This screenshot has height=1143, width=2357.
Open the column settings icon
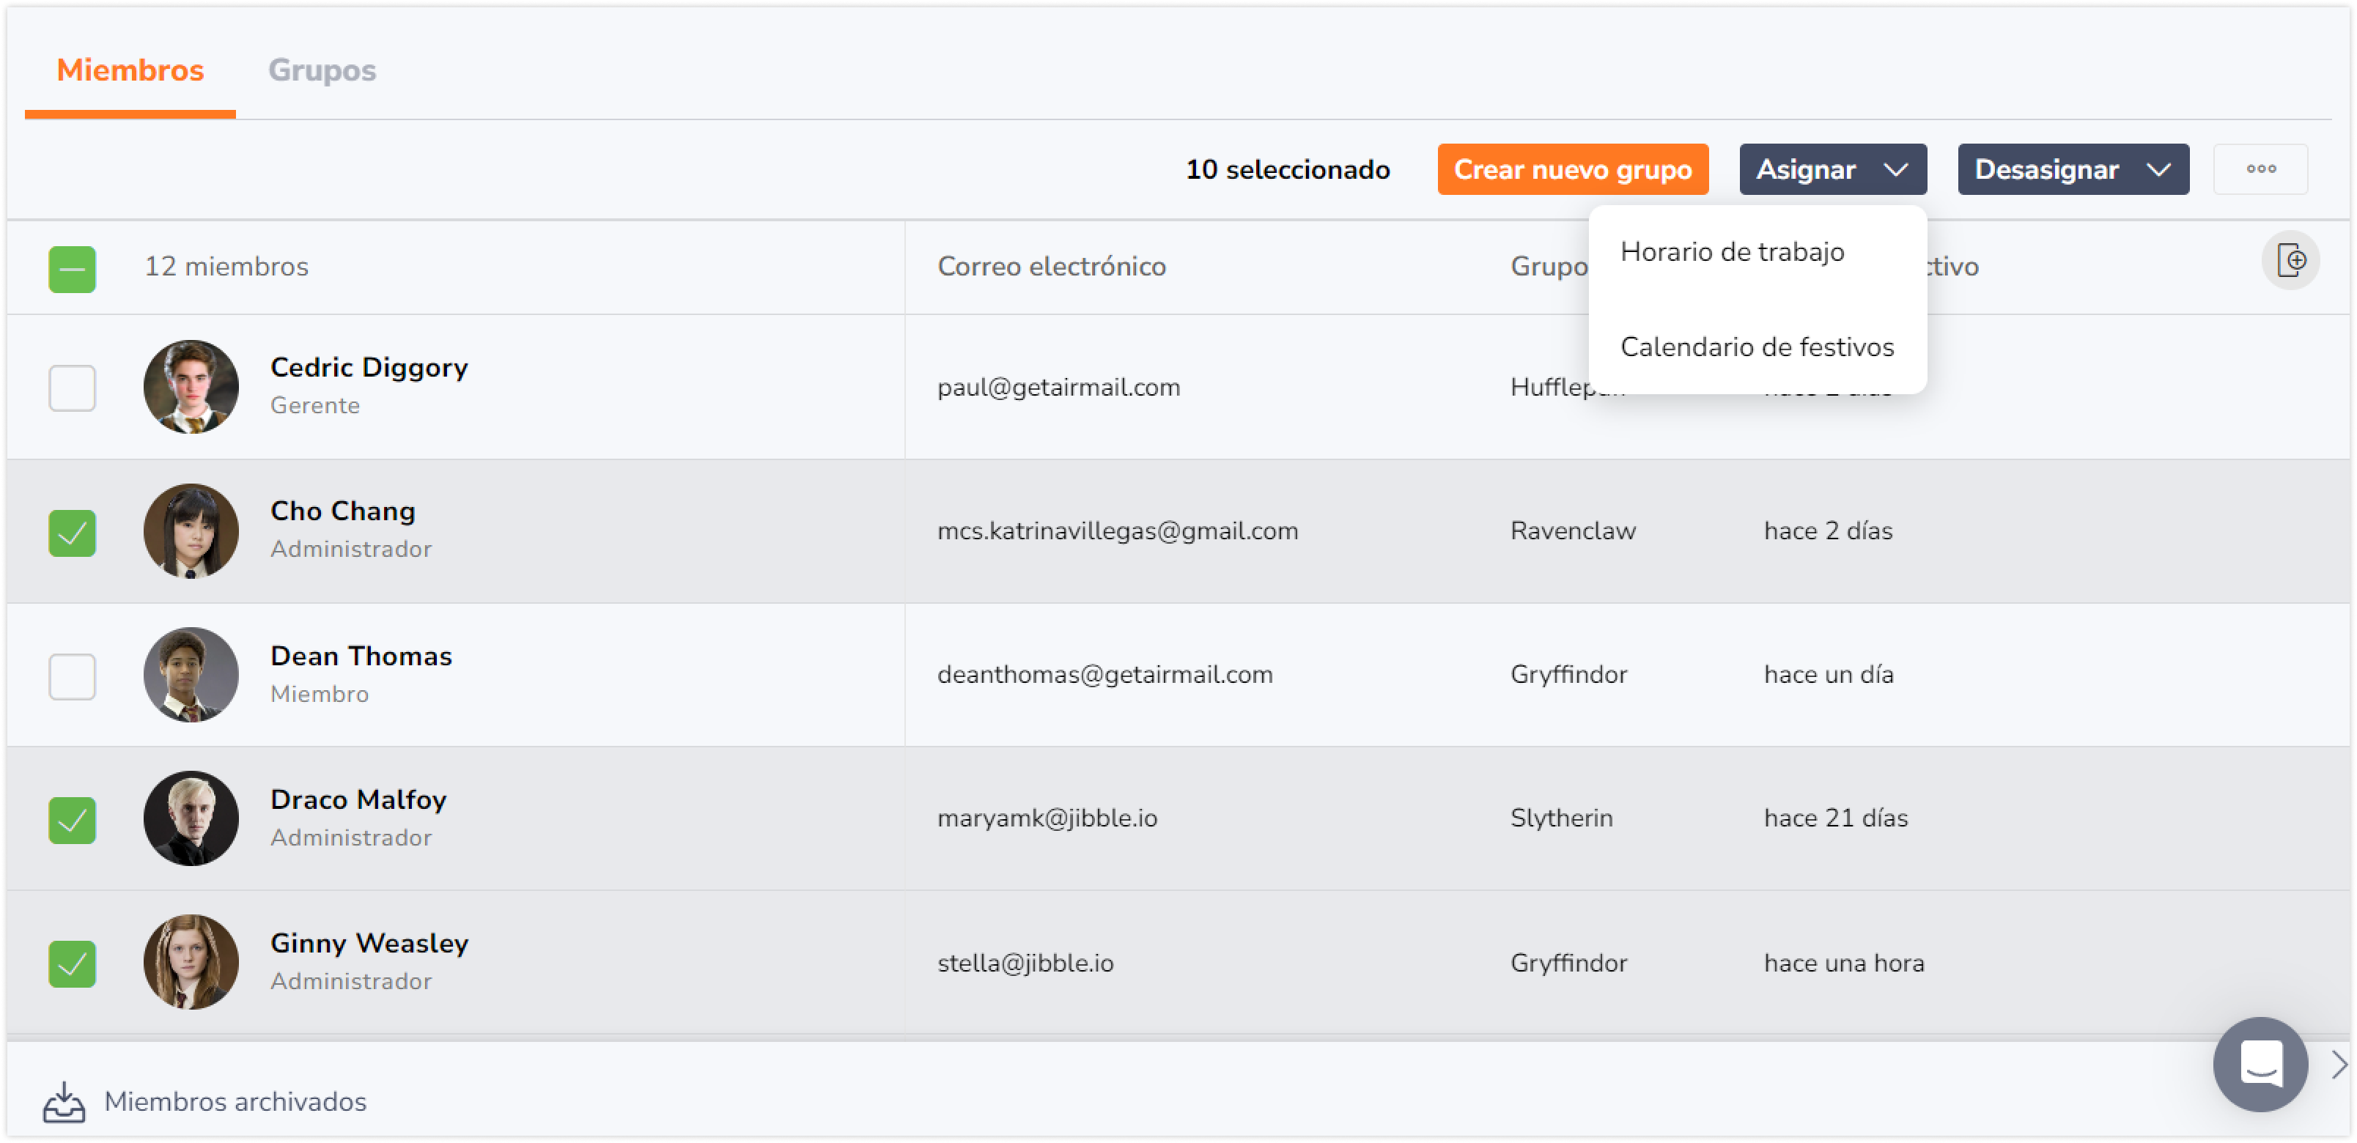2290,262
